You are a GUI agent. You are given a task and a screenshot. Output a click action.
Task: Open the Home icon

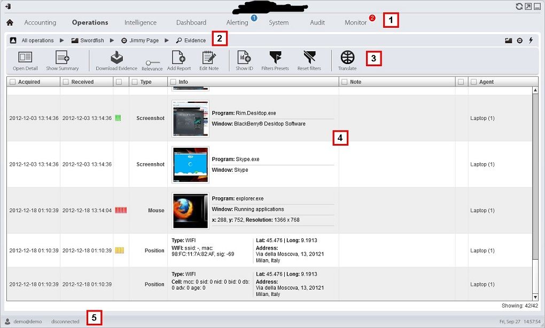tap(10, 22)
